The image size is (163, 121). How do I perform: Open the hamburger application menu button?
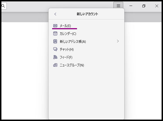118,6
